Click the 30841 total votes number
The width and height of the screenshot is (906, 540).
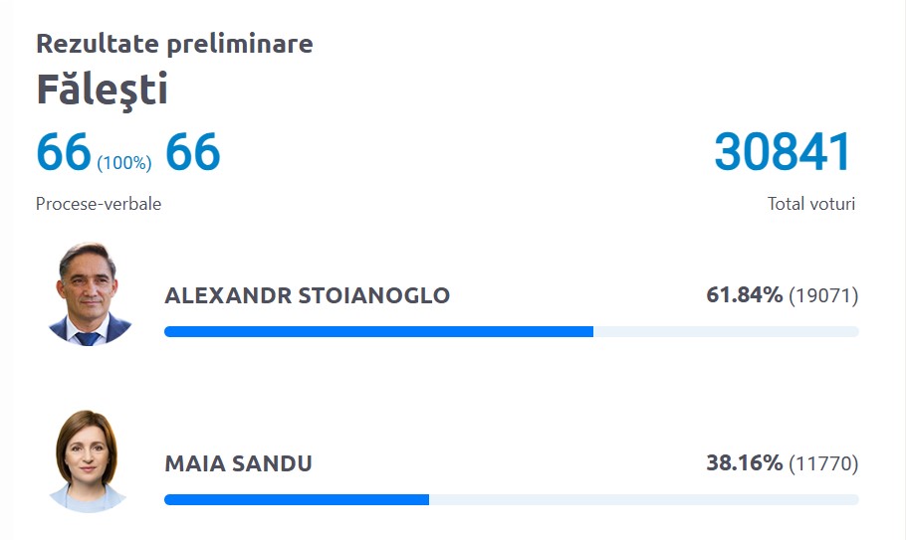tap(784, 152)
